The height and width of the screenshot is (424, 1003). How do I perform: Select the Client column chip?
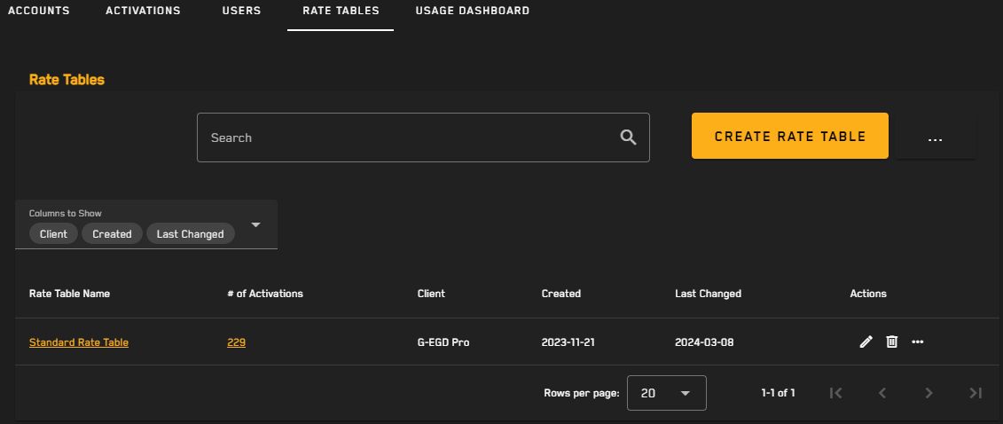coord(53,233)
